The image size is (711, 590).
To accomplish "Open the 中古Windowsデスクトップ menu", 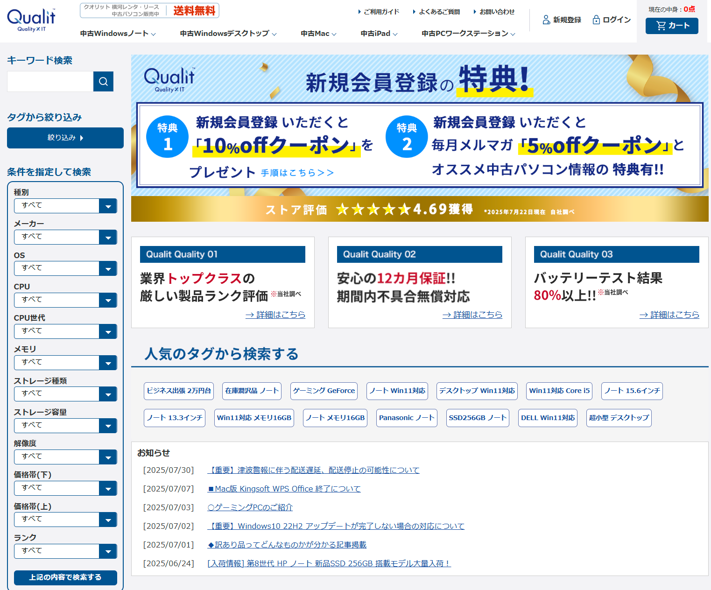I will 228,34.
